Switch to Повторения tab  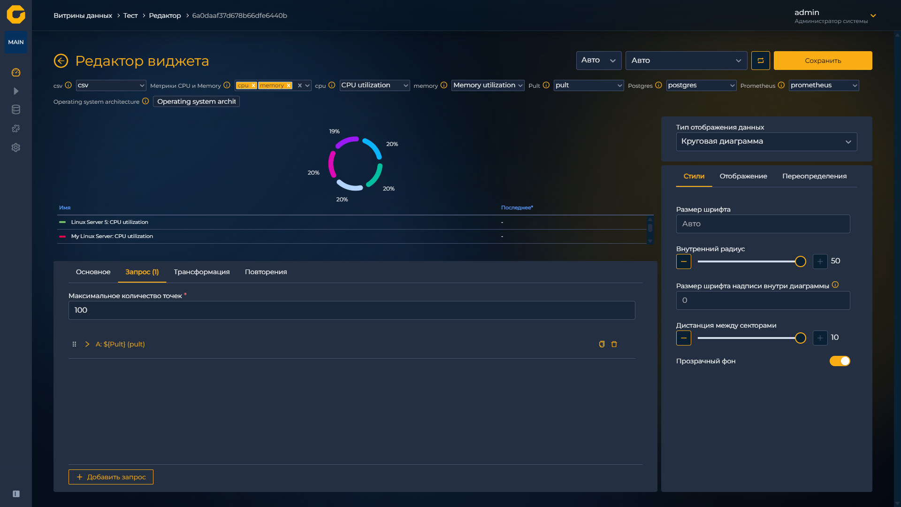(266, 272)
